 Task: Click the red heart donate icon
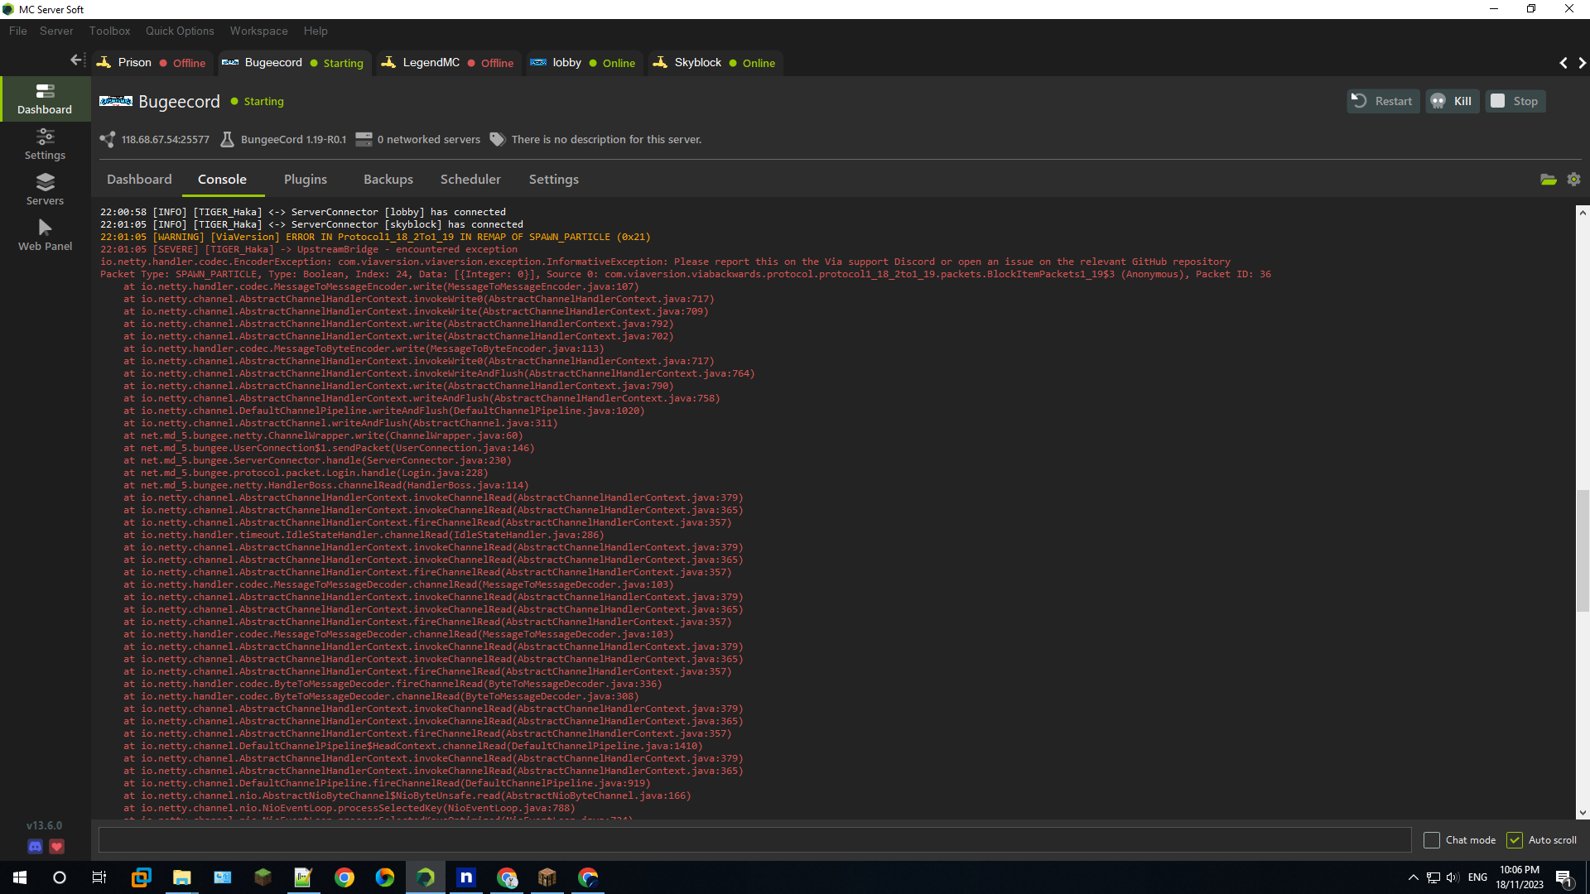point(56,846)
